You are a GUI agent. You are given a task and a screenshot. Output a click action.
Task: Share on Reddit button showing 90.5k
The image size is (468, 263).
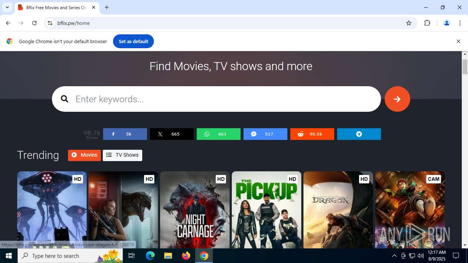[312, 134]
